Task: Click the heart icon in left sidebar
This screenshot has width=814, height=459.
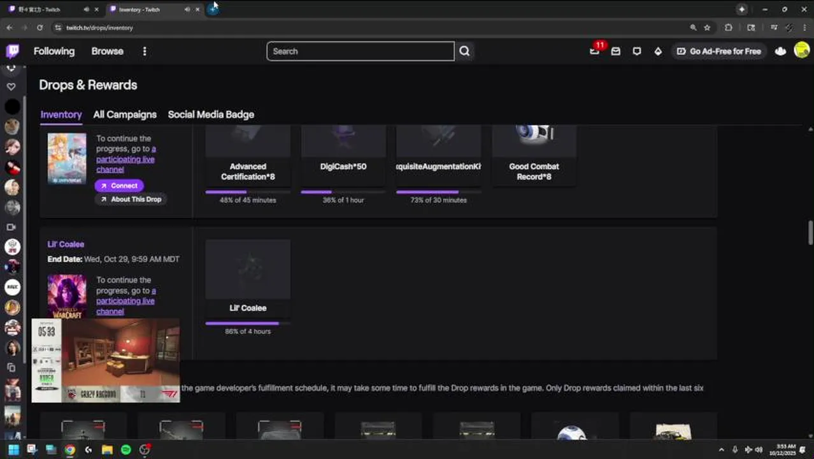Action: [11, 86]
